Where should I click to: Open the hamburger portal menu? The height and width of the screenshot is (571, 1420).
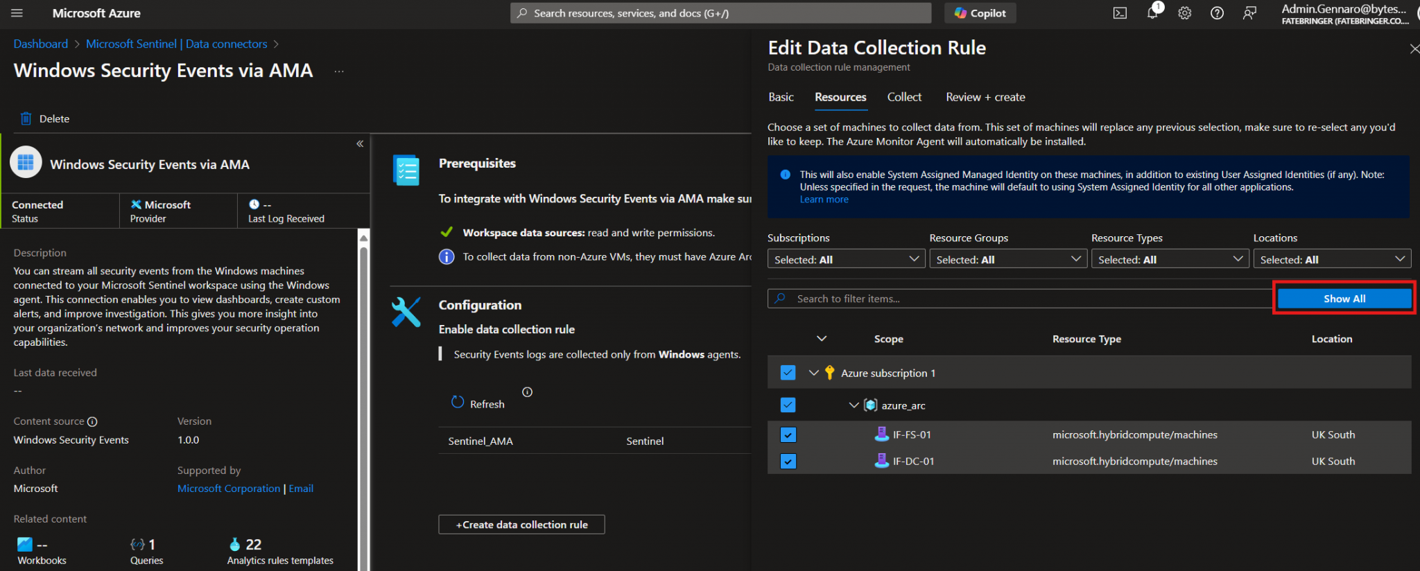tap(17, 13)
